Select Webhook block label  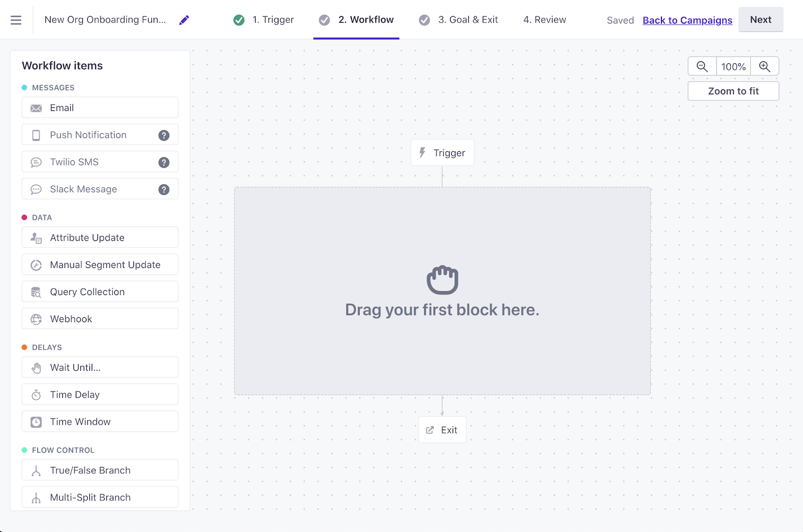coord(71,319)
